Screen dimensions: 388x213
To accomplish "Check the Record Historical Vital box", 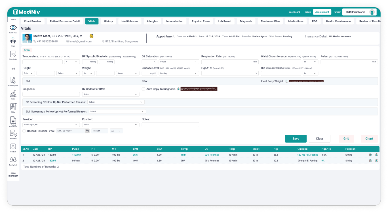I will (24, 131).
